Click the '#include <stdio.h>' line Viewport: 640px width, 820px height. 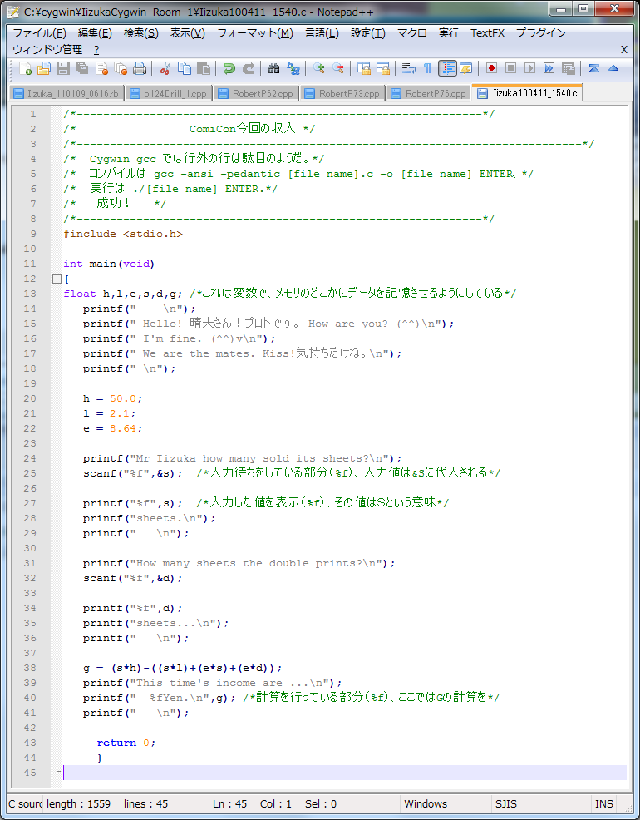point(123,234)
